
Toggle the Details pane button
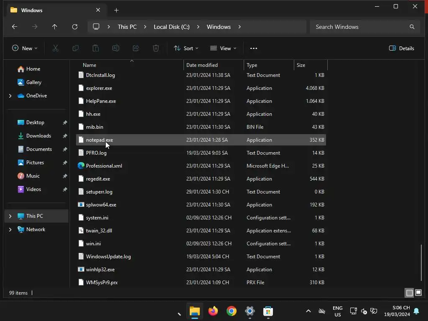[x=401, y=48]
